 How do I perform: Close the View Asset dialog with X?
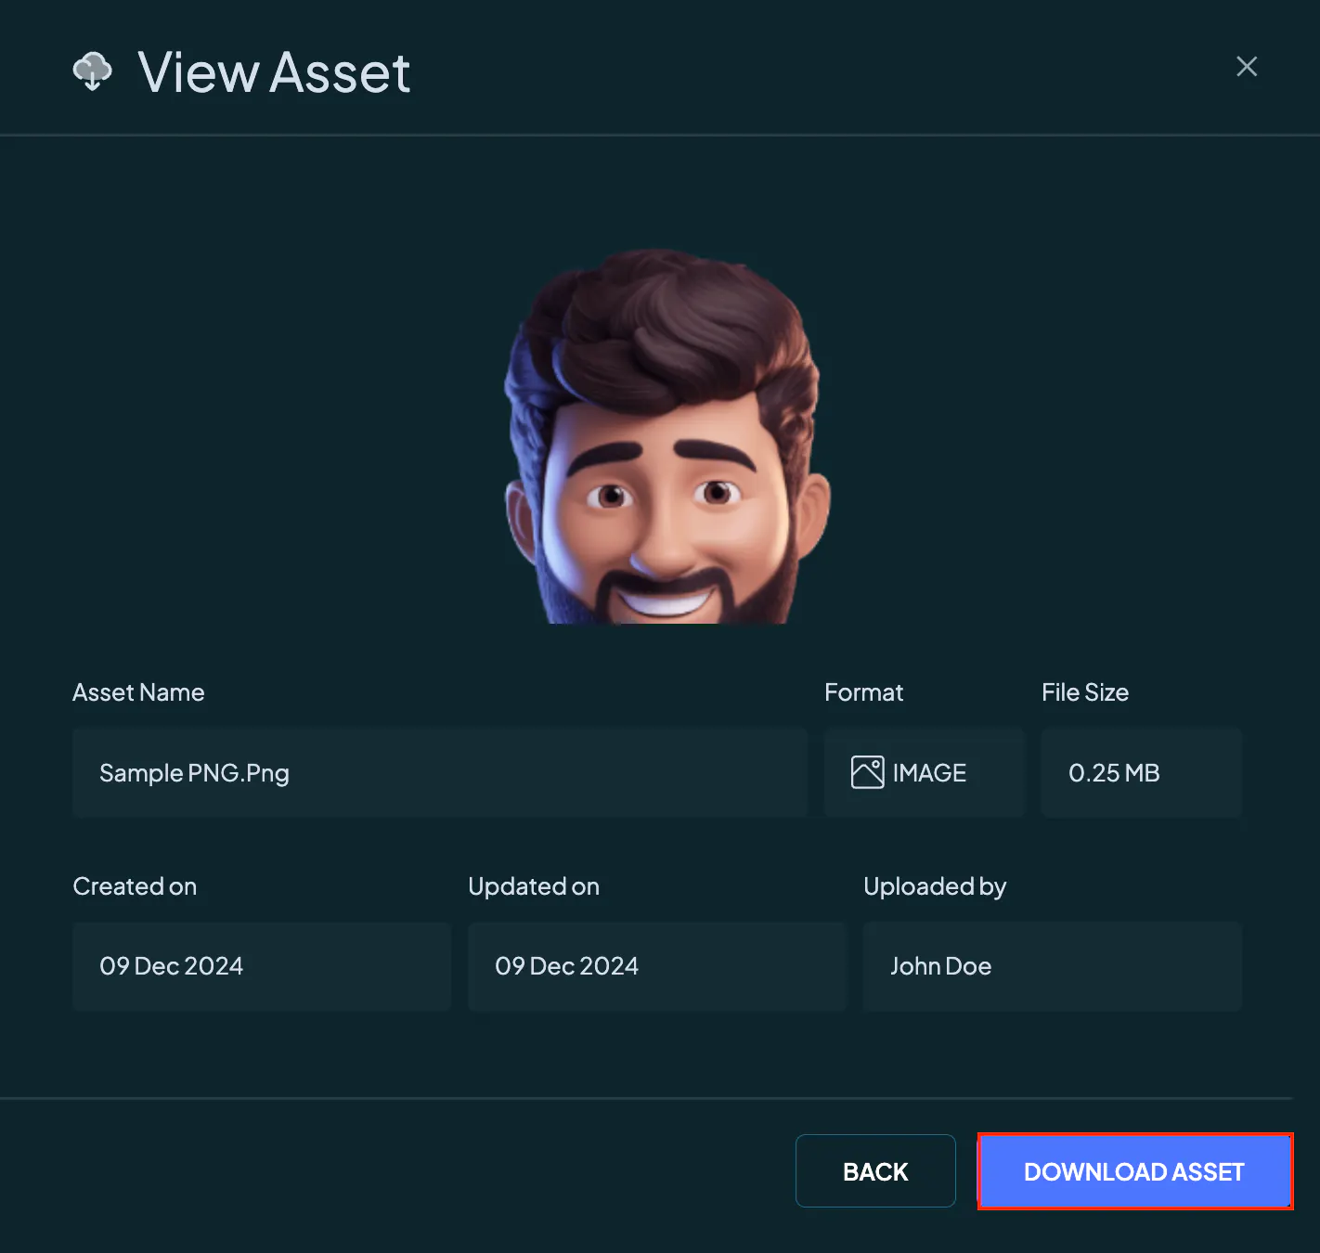pyautogui.click(x=1247, y=66)
